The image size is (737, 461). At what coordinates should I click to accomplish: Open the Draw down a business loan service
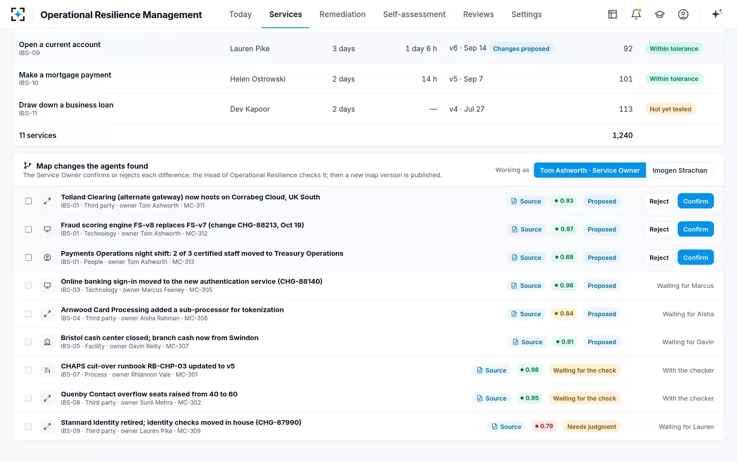(66, 105)
